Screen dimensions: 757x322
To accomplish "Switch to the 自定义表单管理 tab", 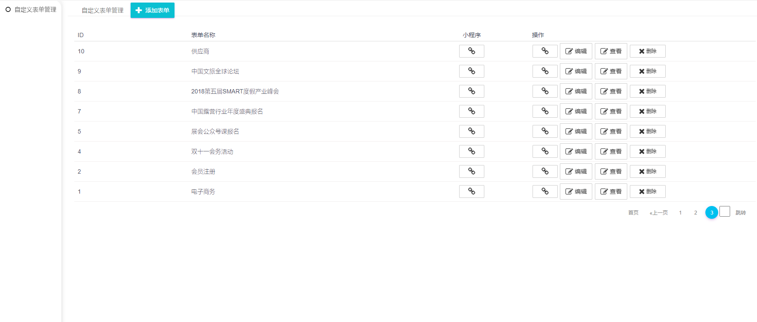I will click(102, 10).
